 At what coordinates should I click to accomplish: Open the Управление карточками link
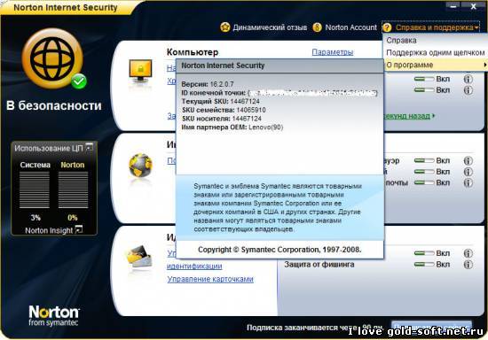point(210,279)
